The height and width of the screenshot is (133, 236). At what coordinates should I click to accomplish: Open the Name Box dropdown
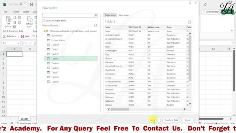[18, 43]
